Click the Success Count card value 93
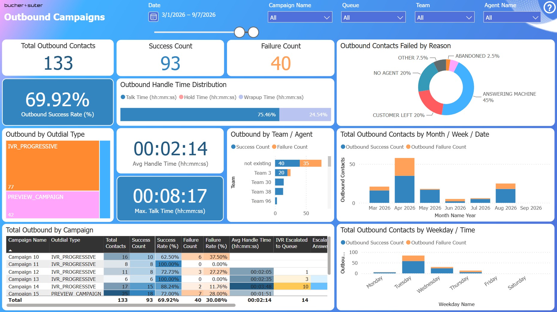Viewport: 557px width, 312px height. click(170, 63)
